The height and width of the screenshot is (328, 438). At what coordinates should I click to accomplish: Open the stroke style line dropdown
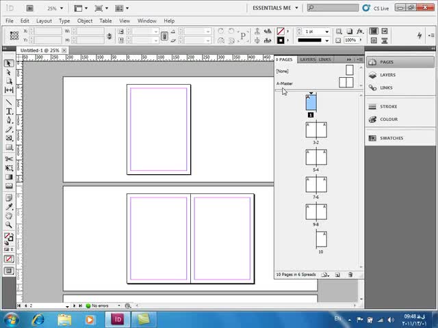pos(327,40)
